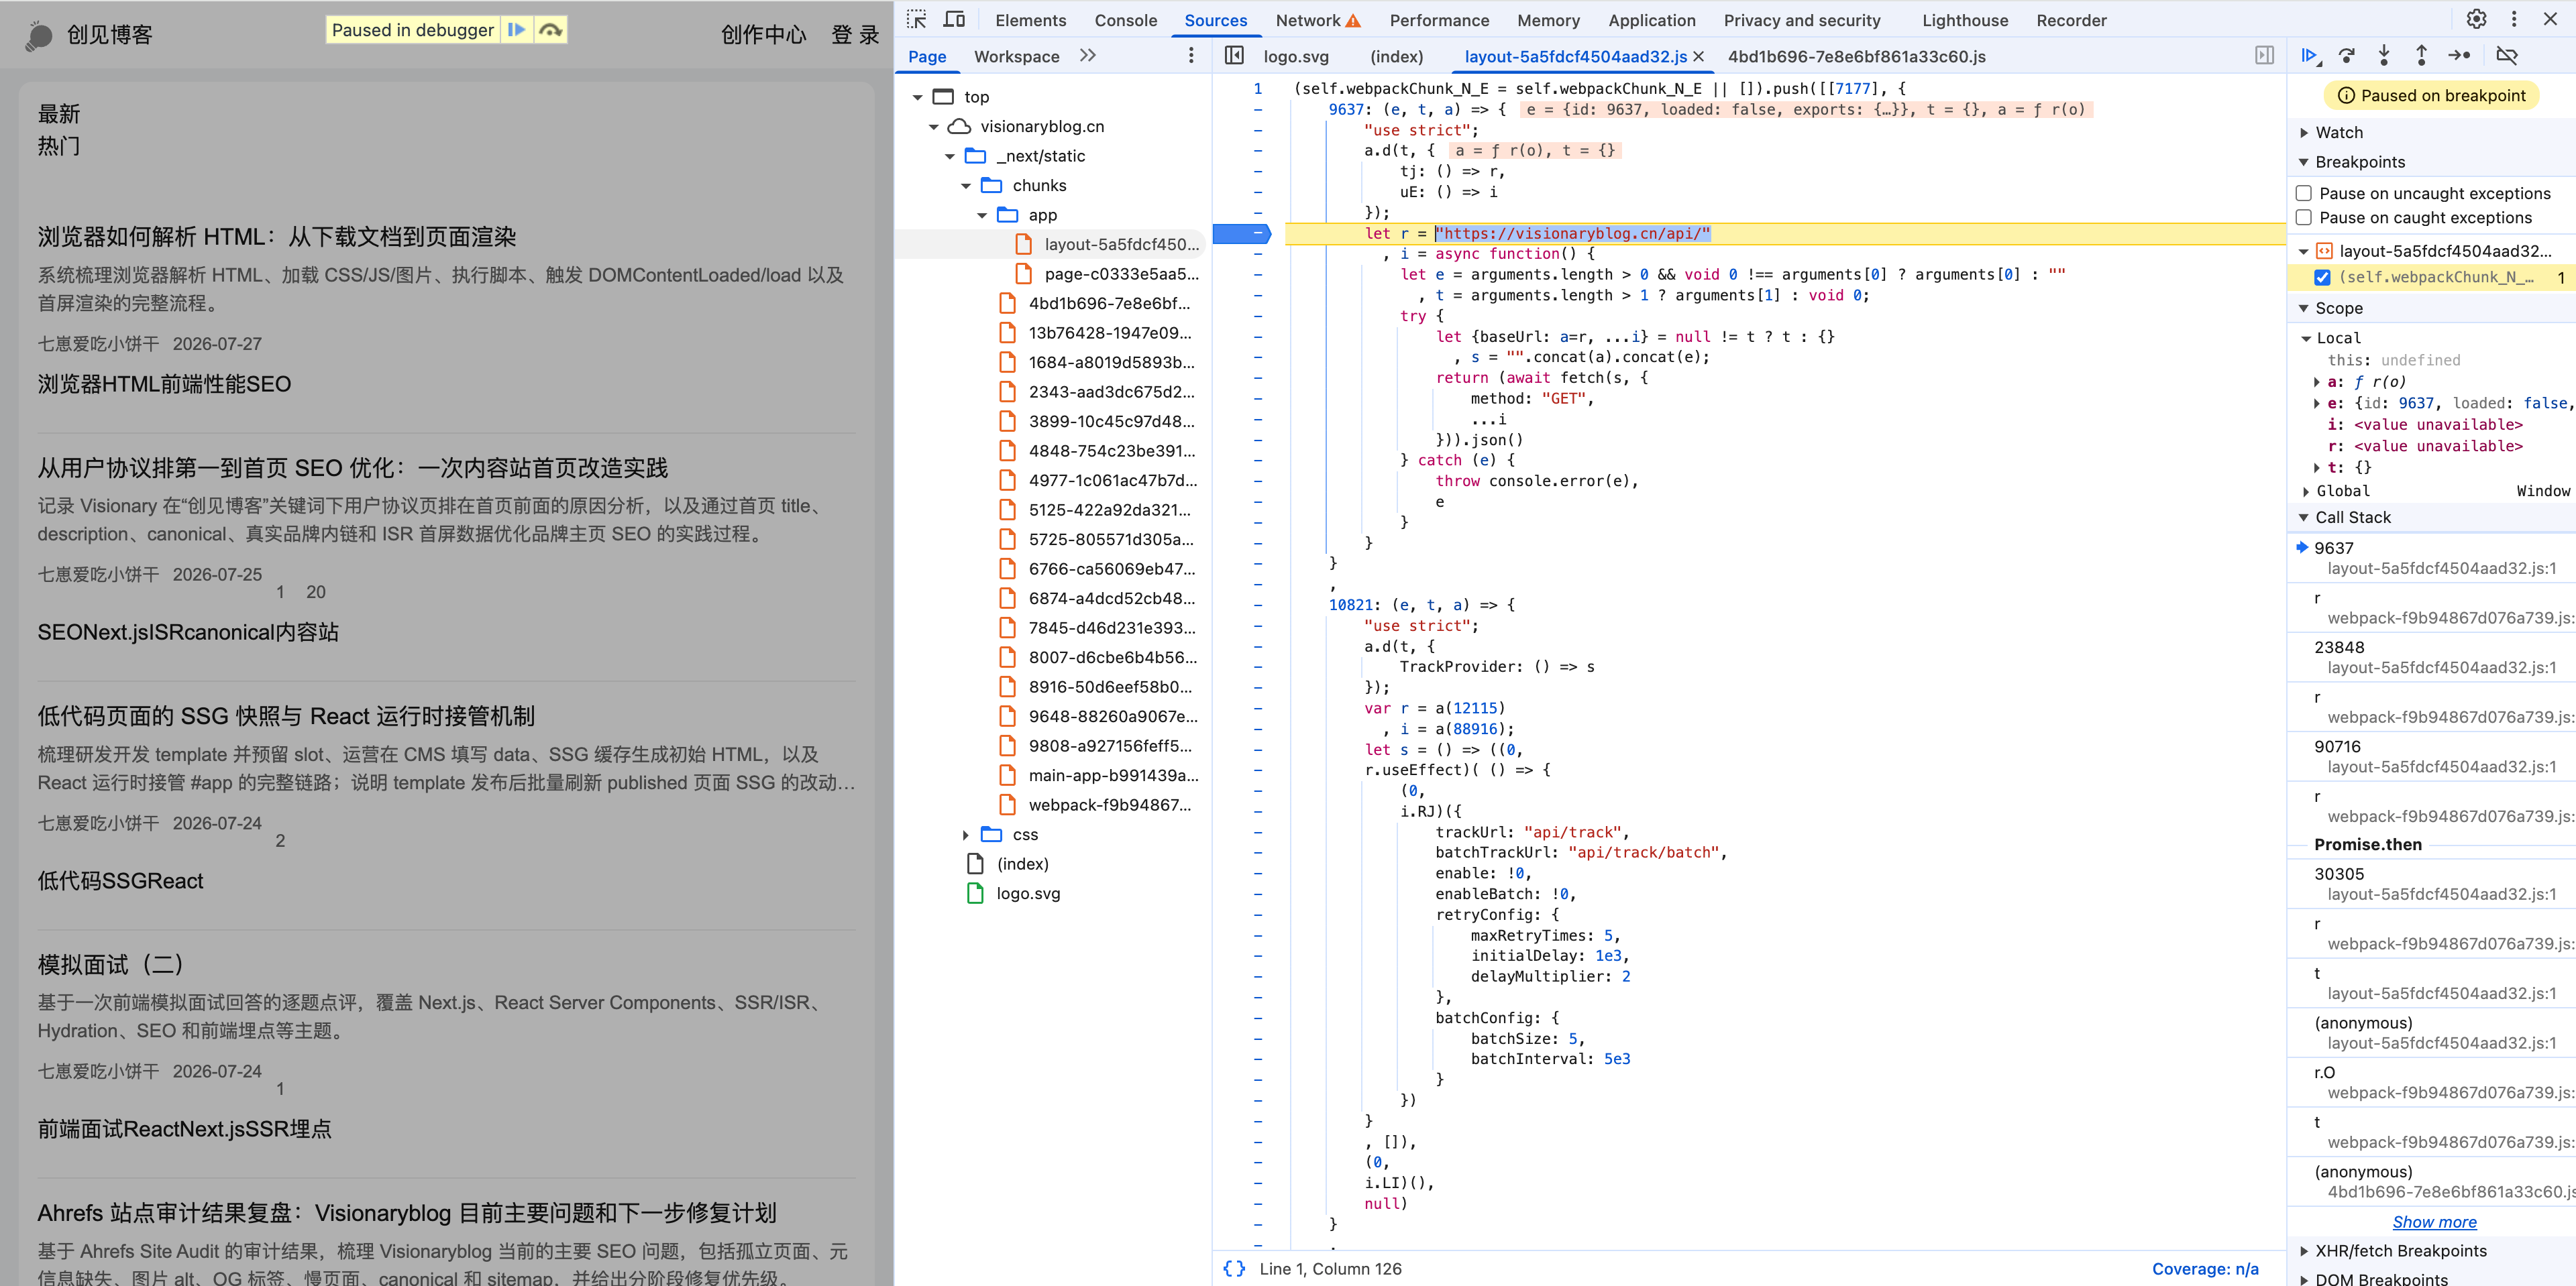Click the 热门 filter on the blog page
The height and width of the screenshot is (1286, 2576).
(x=59, y=146)
